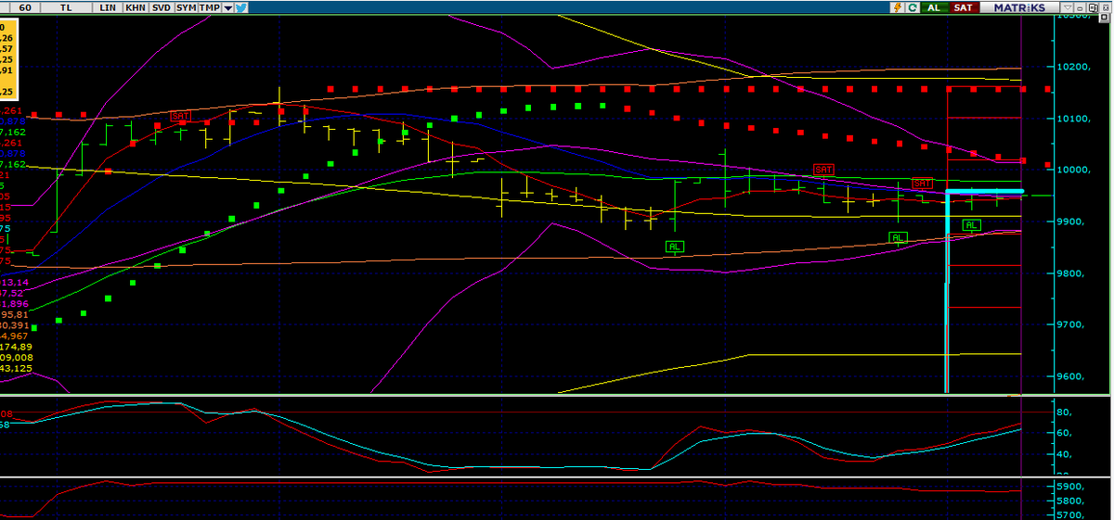Click the 95,81 indicator value in the left legend
The height and width of the screenshot is (520, 1114).
(x=15, y=314)
